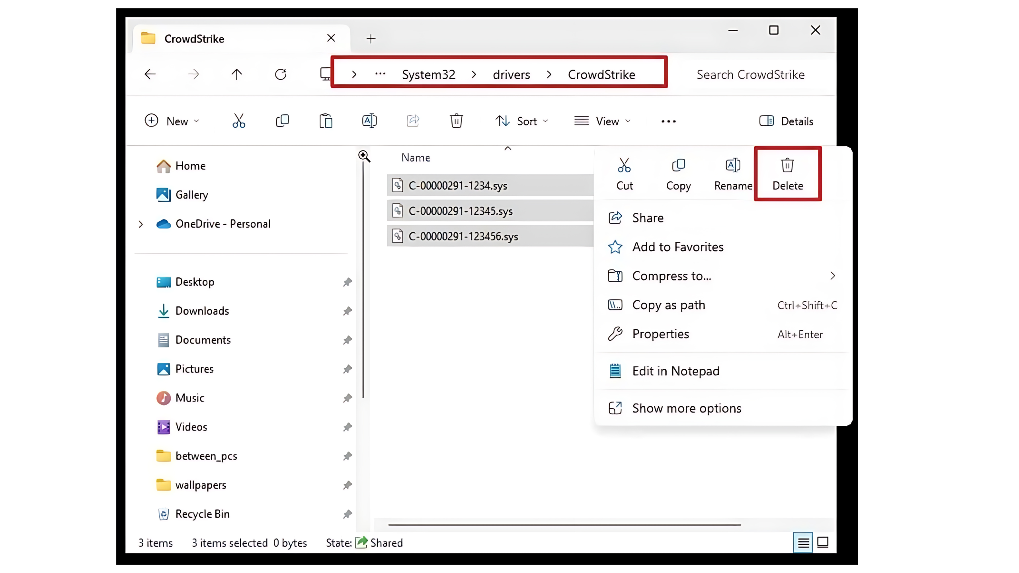Click the Copy icon in context menu
The height and width of the screenshot is (573, 1019).
(678, 173)
